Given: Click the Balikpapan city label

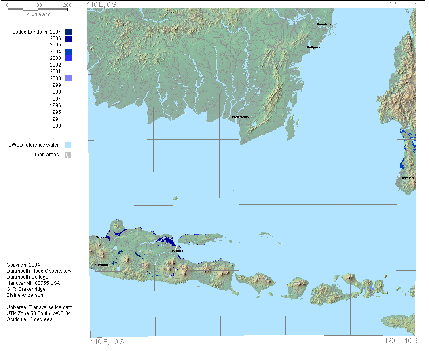Looking at the screenshot, I should [314, 47].
